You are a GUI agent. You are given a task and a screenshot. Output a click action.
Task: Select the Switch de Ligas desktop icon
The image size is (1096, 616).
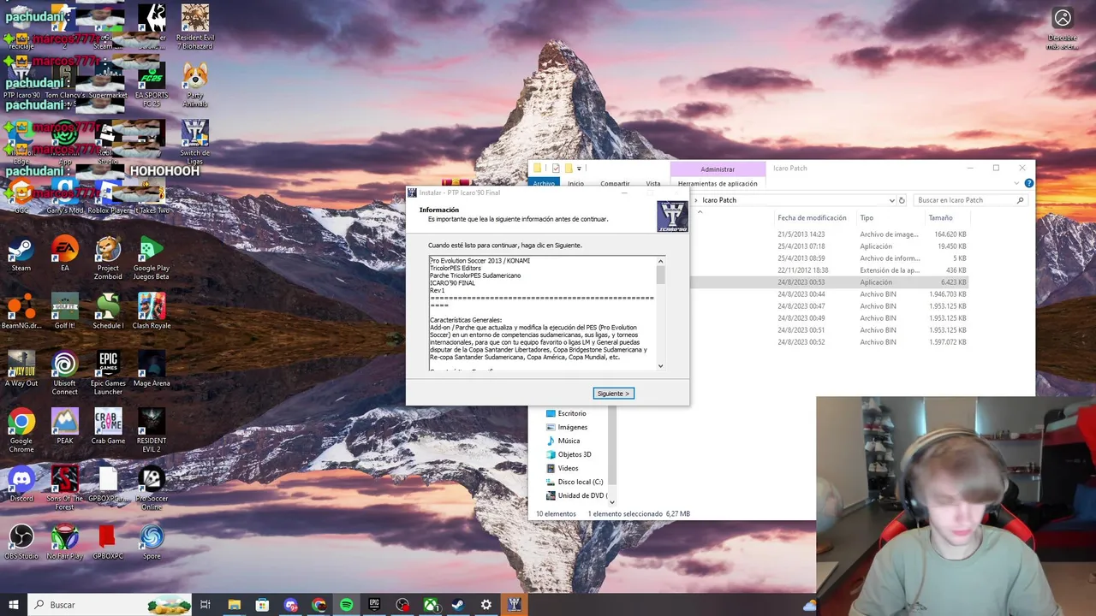coord(195,142)
